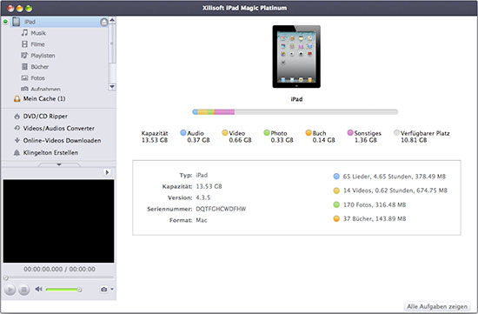Click version value 4.3.5
Screen dimensions: 478x314
(x=203, y=197)
